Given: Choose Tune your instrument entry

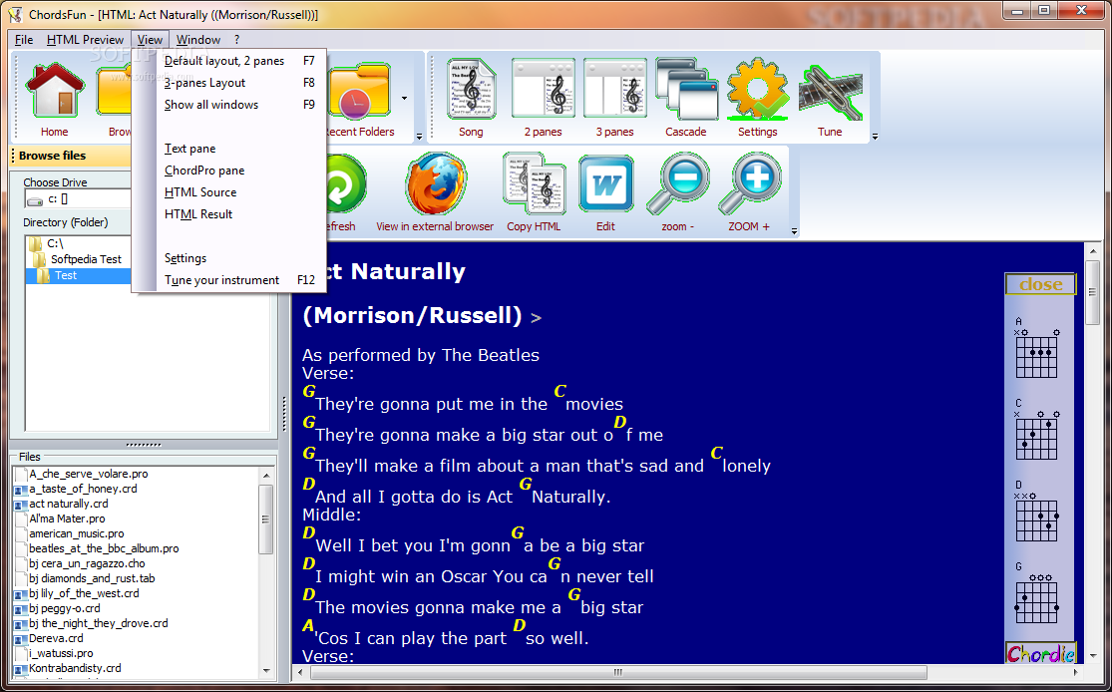Looking at the screenshot, I should [x=228, y=281].
